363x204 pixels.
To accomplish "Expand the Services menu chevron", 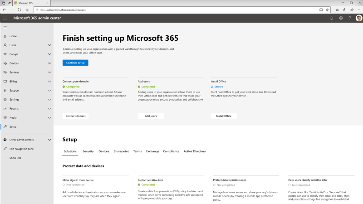I will 49,72.
